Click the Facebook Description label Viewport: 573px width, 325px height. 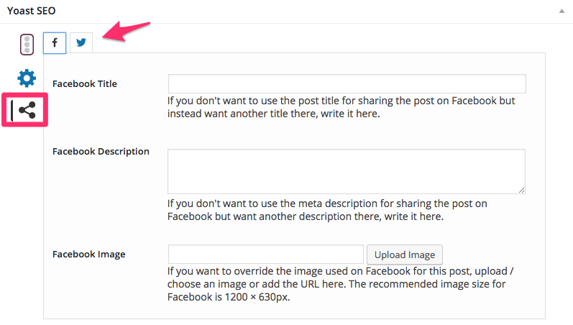pos(101,151)
